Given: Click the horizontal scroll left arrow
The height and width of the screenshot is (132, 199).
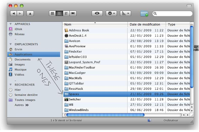Looking at the screenshot, I should point(184,115).
